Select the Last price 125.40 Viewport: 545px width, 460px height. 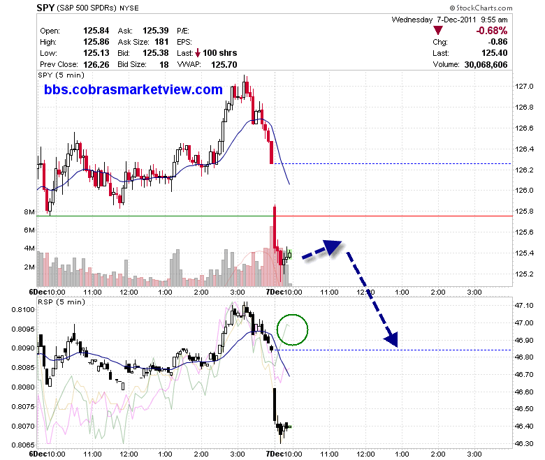[494, 53]
